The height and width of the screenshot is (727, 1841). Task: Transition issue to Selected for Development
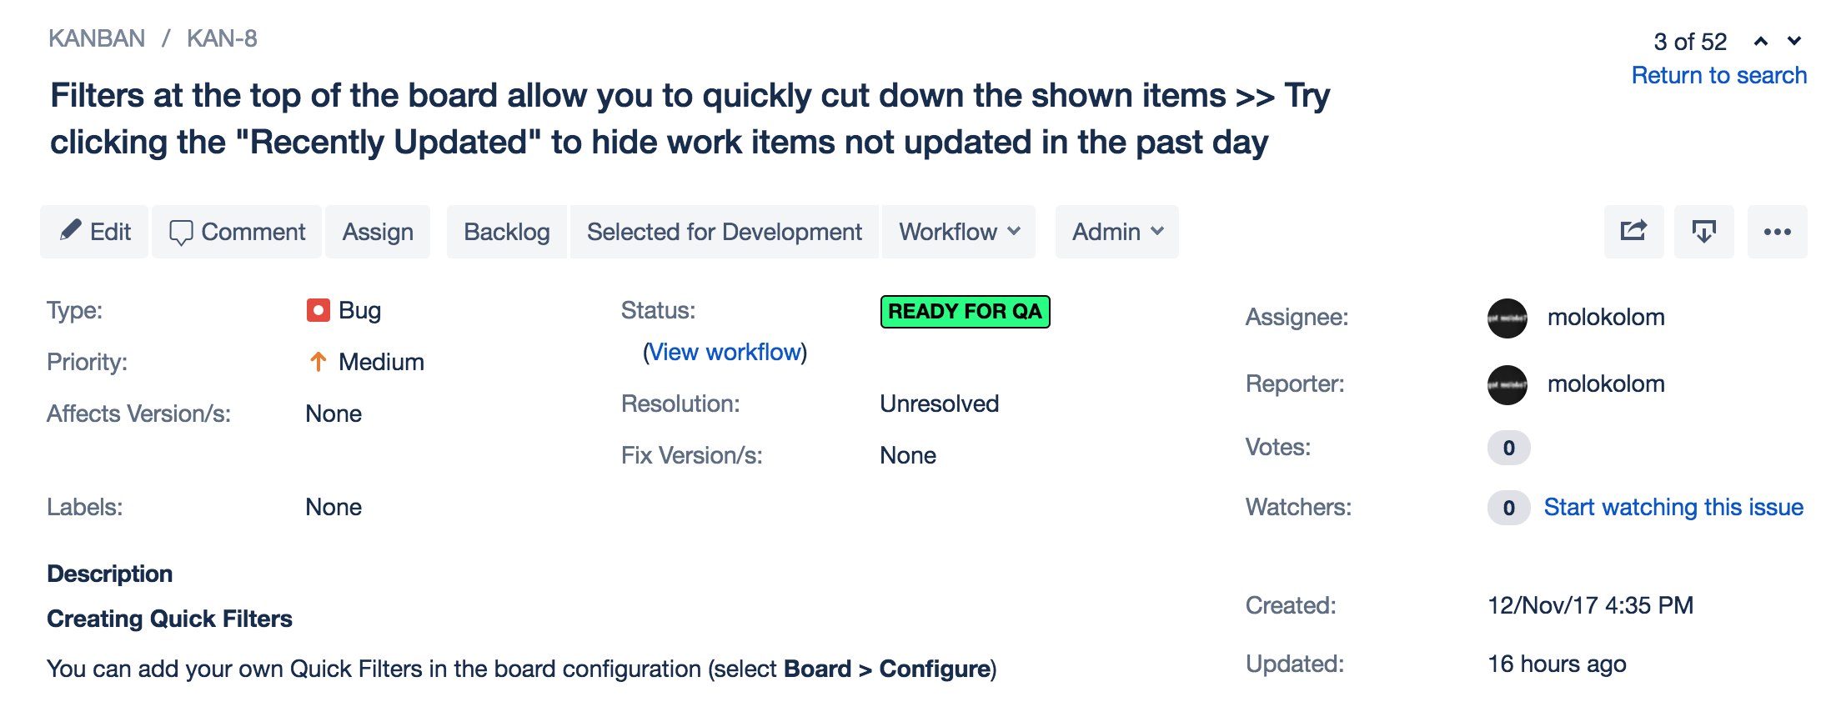(x=724, y=232)
